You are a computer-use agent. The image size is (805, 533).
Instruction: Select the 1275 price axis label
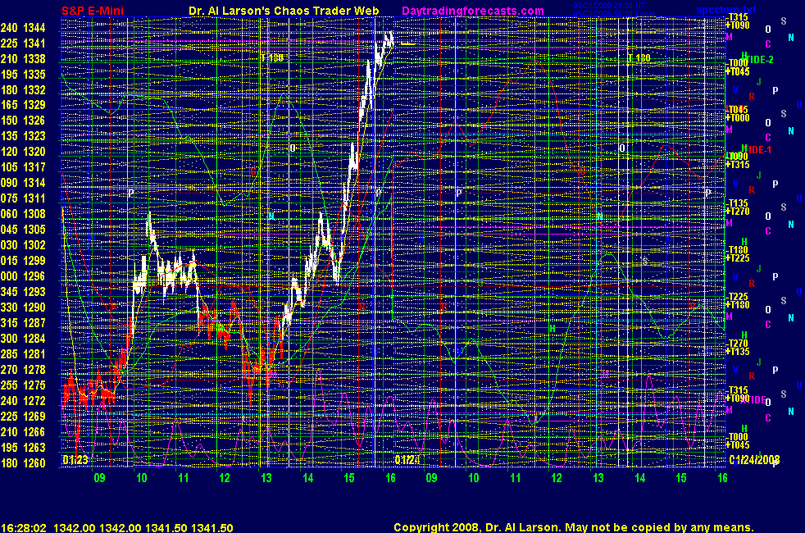[34, 385]
